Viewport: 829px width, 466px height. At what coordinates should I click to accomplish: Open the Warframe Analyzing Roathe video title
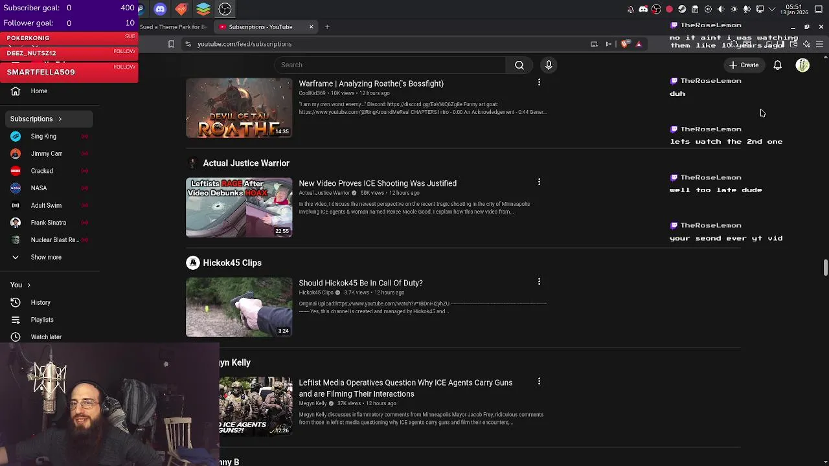(371, 83)
